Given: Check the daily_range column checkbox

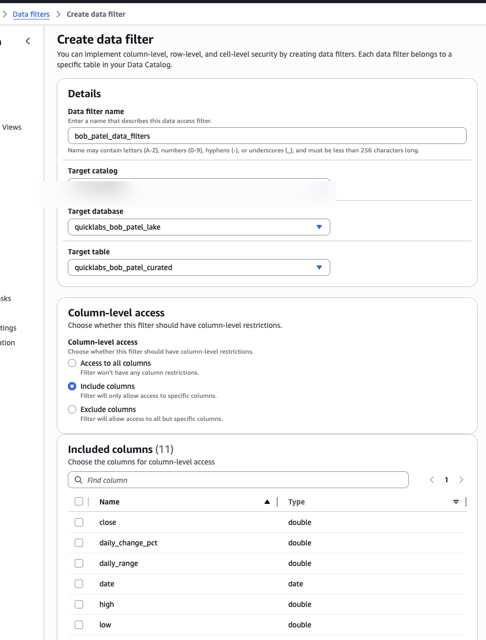Looking at the screenshot, I should coord(79,563).
